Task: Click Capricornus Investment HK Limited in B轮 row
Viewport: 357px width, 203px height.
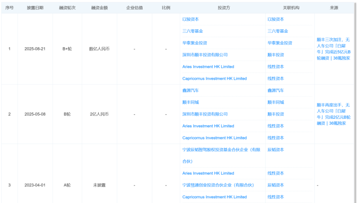Action: click(214, 138)
